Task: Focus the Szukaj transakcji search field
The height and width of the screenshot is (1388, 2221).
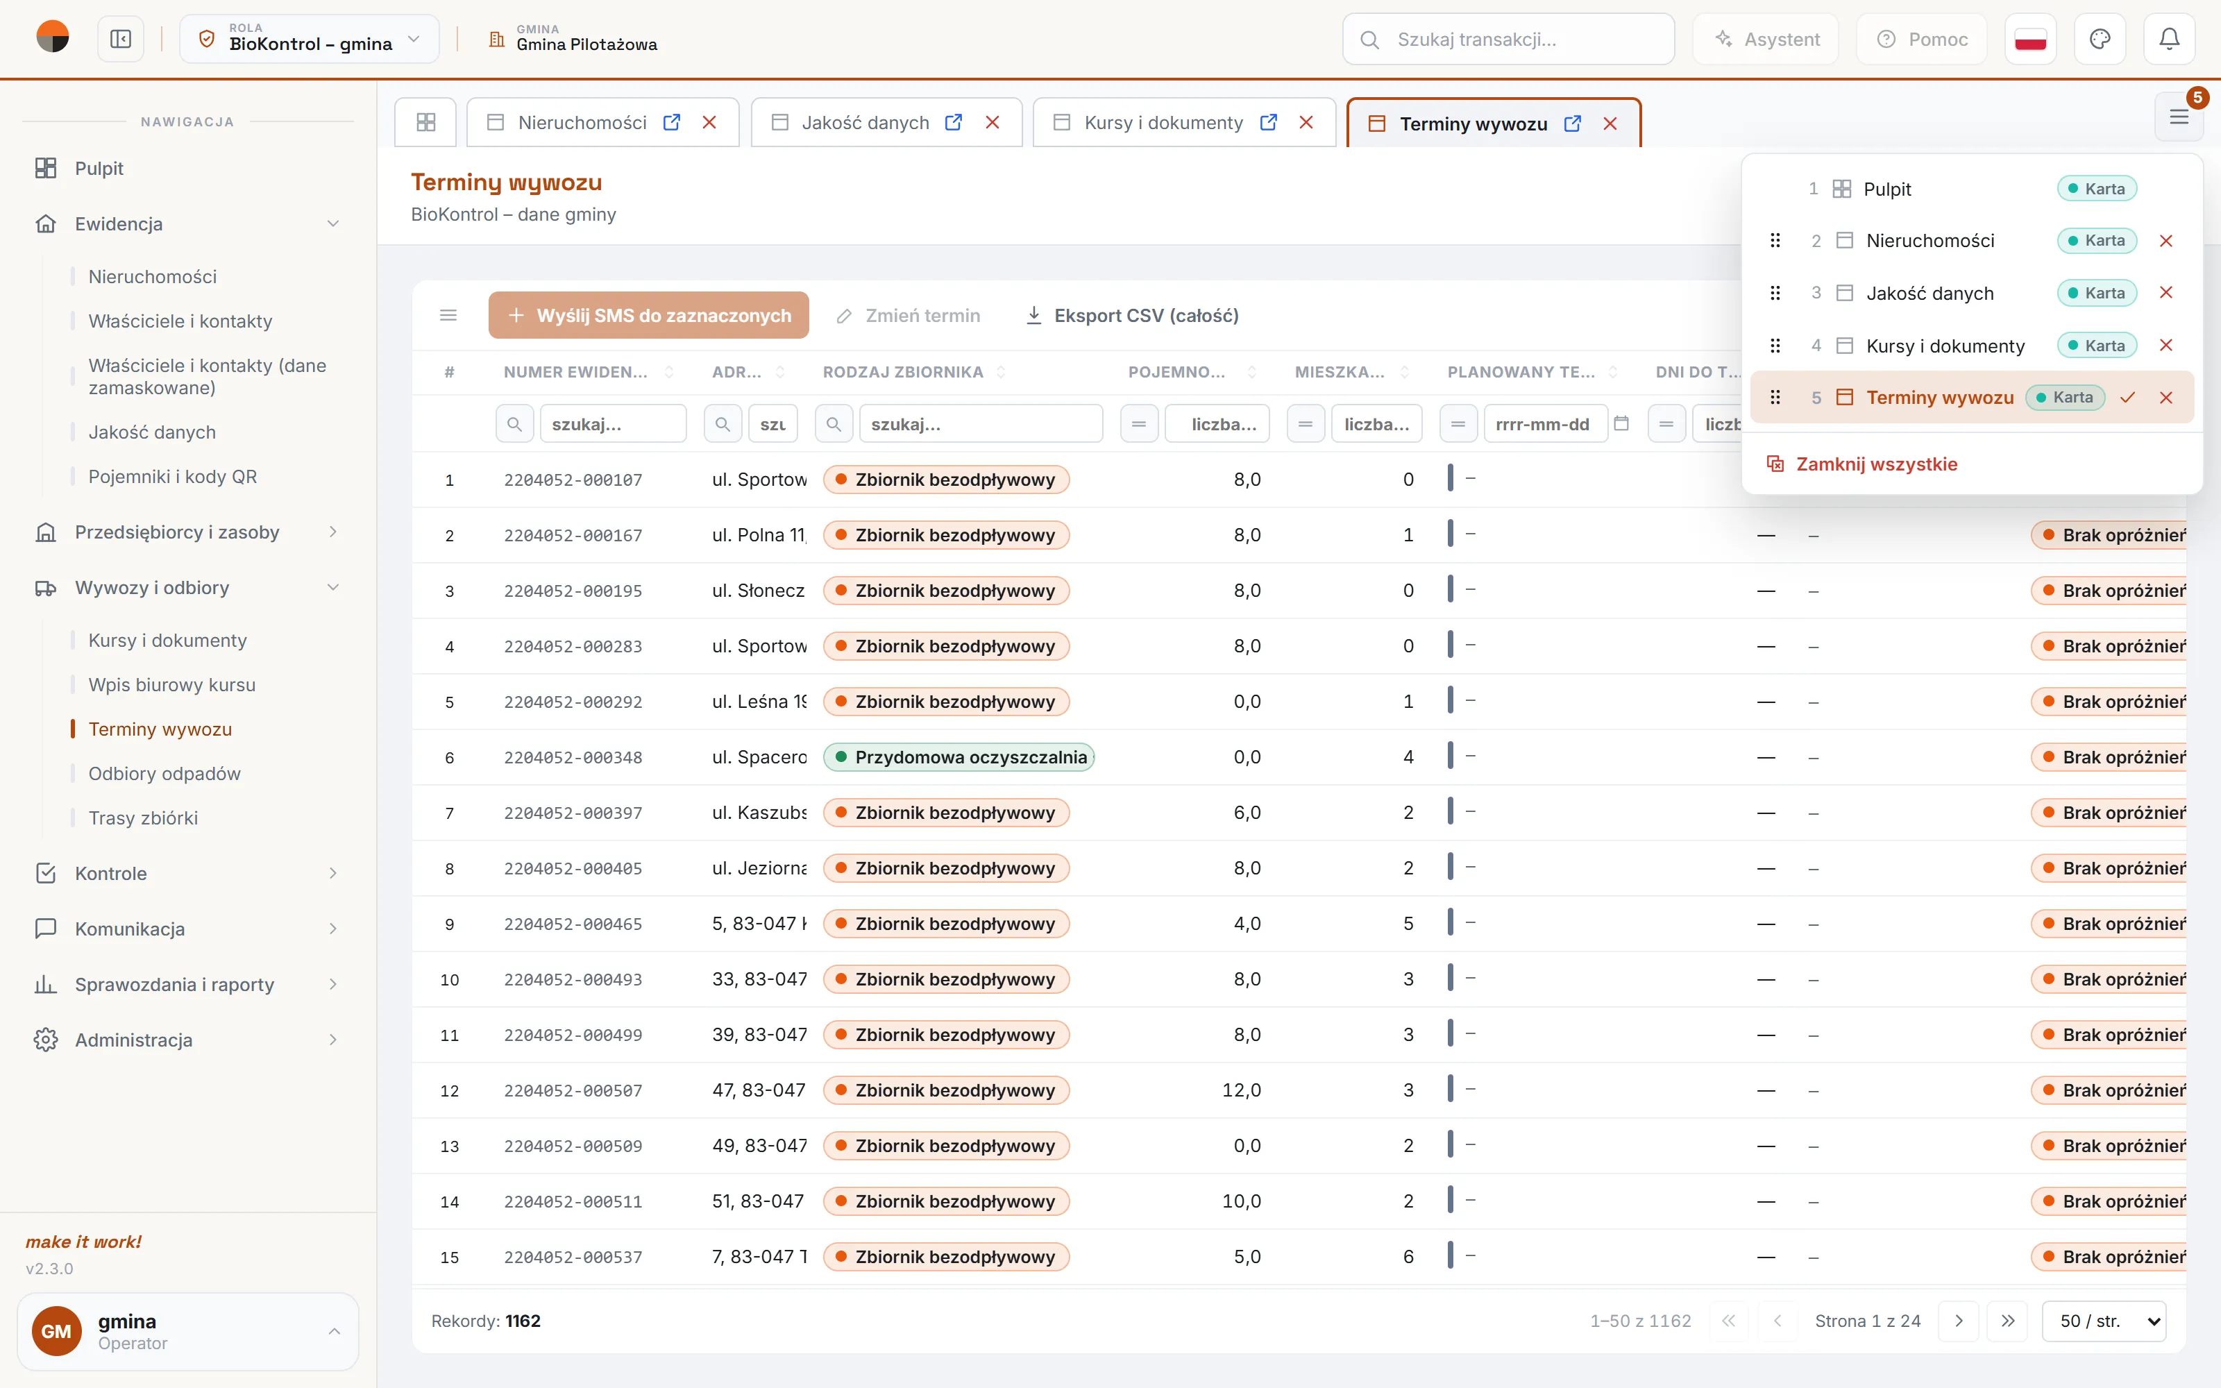Action: point(1508,40)
